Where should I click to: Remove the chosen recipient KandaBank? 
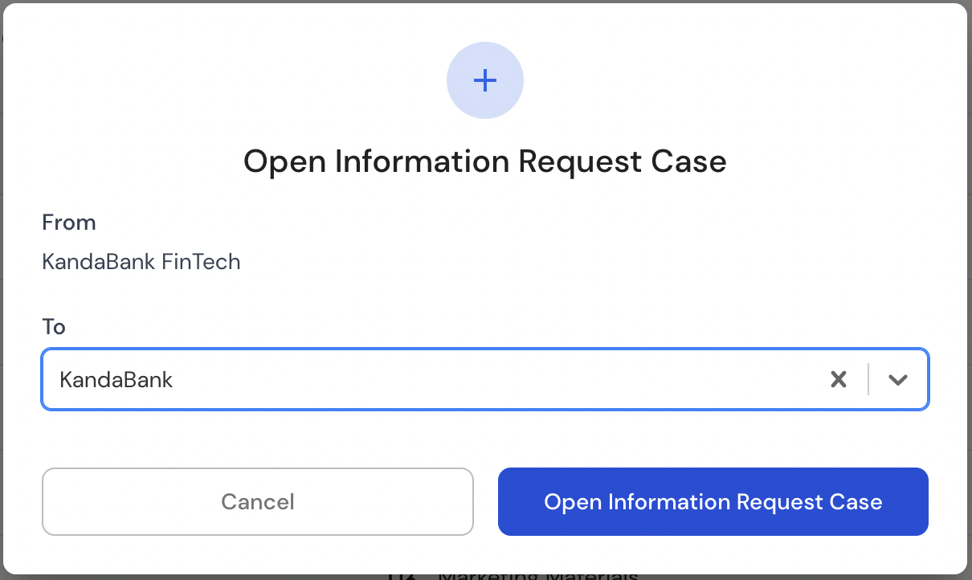(x=839, y=379)
